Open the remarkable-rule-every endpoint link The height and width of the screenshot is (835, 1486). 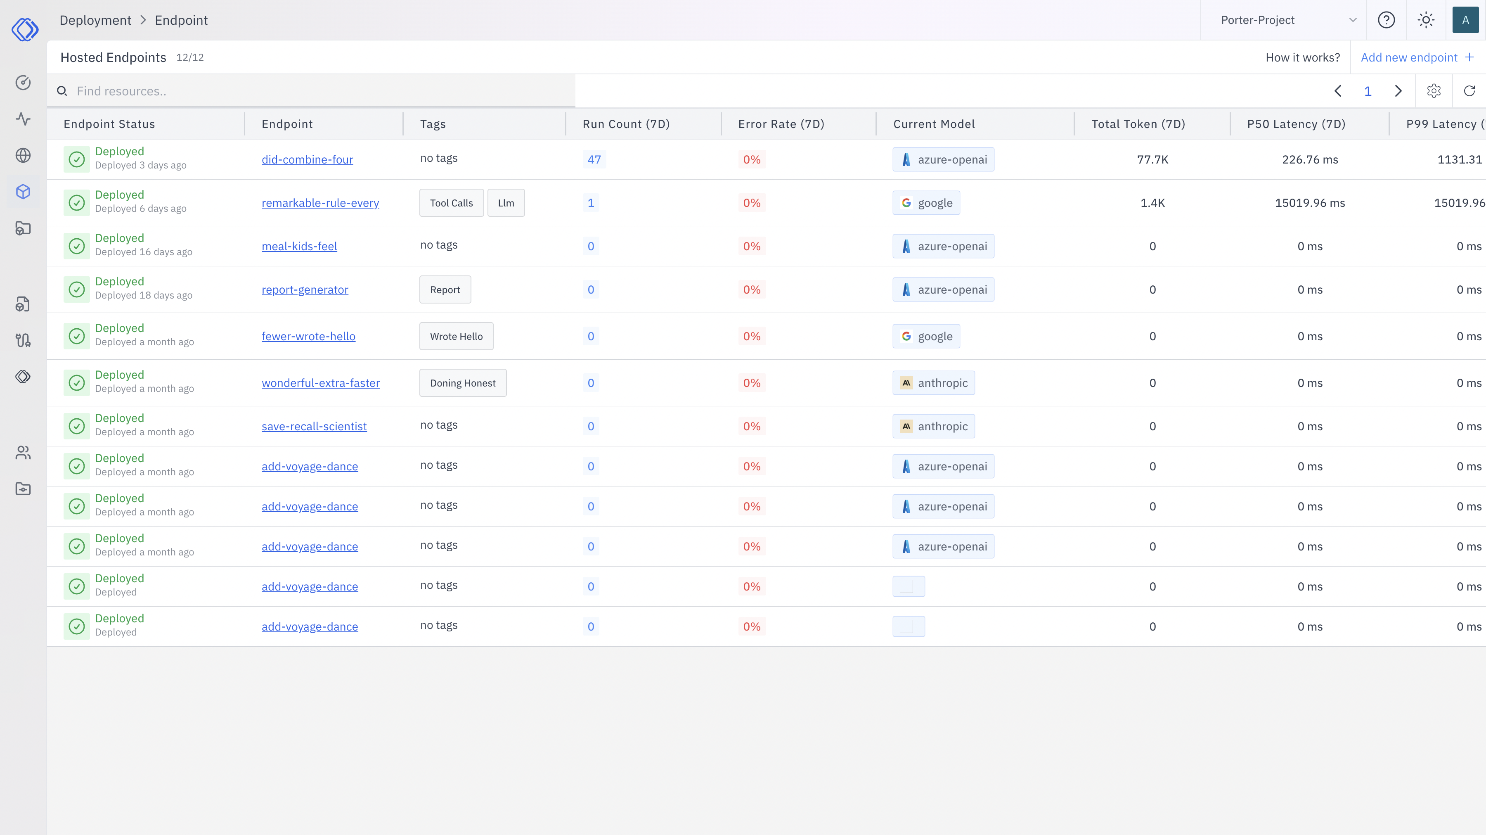[x=321, y=202]
